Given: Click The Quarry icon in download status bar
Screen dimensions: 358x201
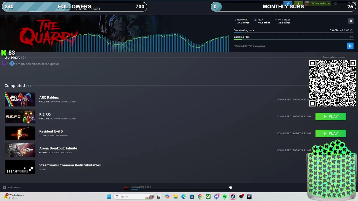Looking at the screenshot, I should (126, 187).
